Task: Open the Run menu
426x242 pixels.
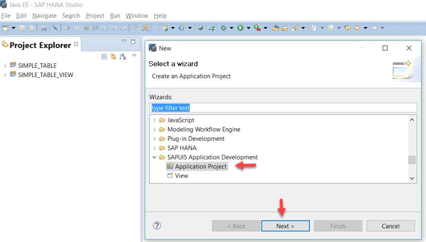Action: tap(115, 16)
